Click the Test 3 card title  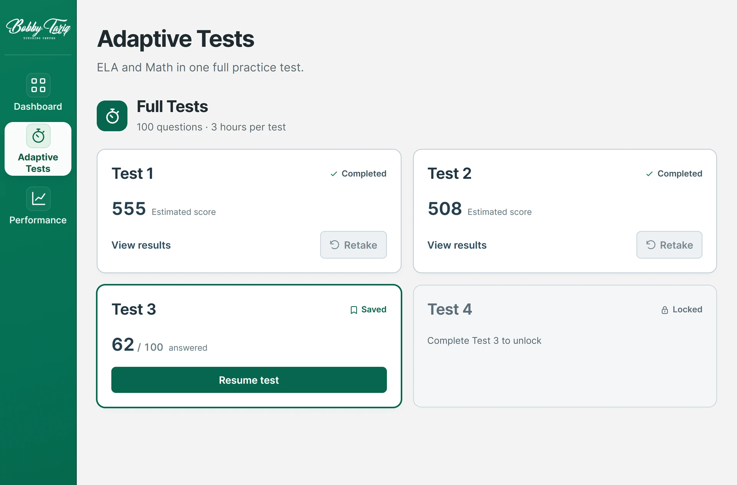pos(134,309)
